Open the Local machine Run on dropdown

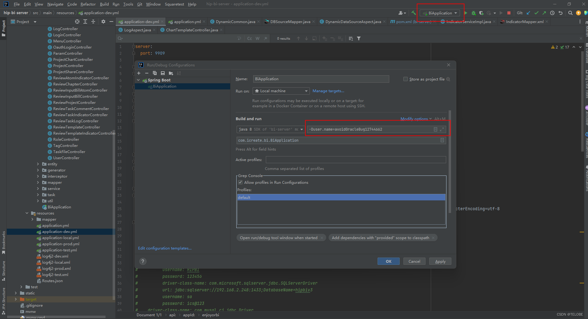[281, 91]
